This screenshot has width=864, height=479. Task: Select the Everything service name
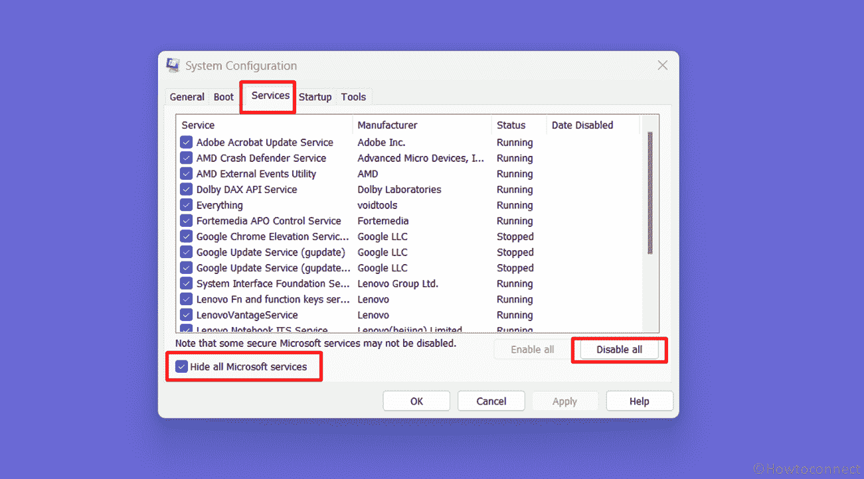pyautogui.click(x=219, y=205)
